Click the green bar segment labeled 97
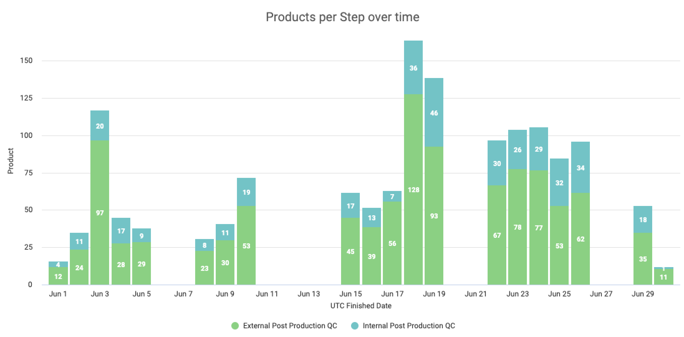This screenshot has height=337, width=684. (100, 212)
